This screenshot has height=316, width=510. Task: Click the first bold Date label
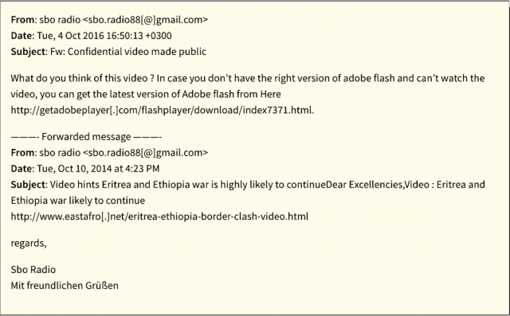point(22,36)
